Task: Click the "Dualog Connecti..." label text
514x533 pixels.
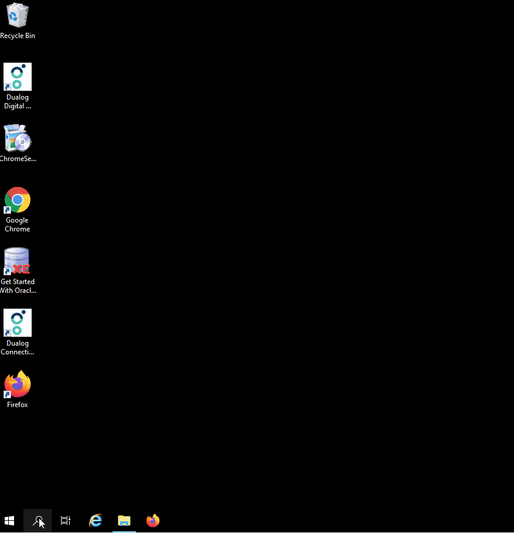Action: tap(18, 347)
